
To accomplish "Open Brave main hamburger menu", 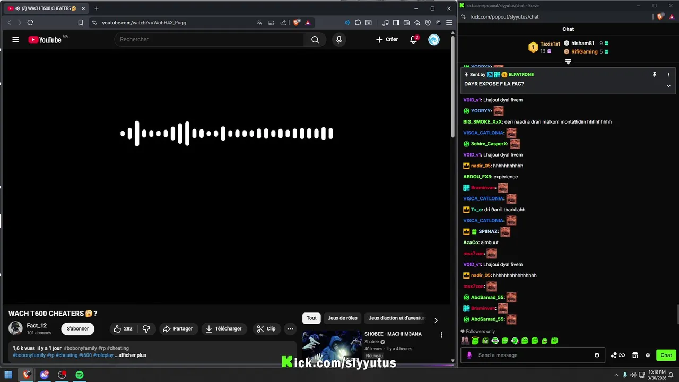I will [x=449, y=23].
